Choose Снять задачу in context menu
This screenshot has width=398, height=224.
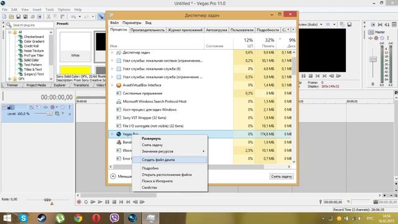point(170,145)
